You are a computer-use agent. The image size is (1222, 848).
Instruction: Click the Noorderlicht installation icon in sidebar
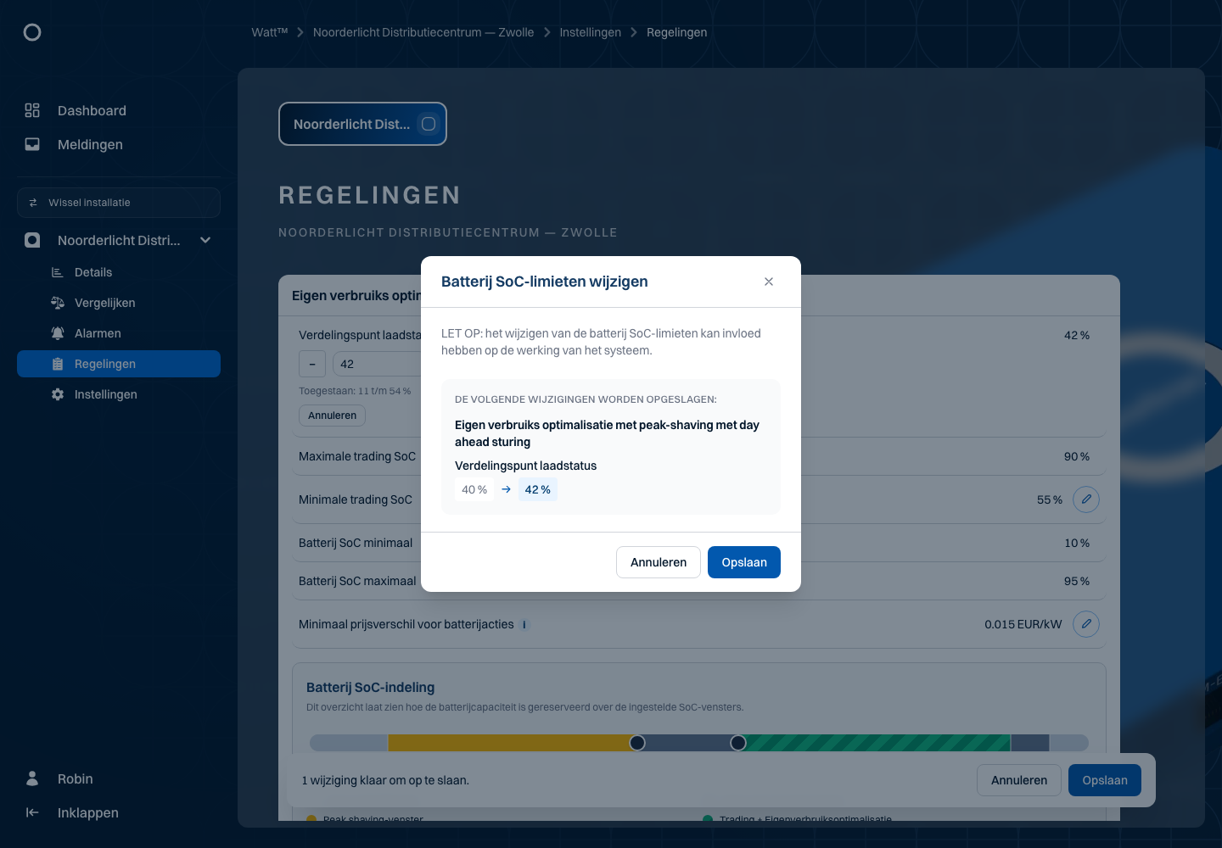(32, 240)
